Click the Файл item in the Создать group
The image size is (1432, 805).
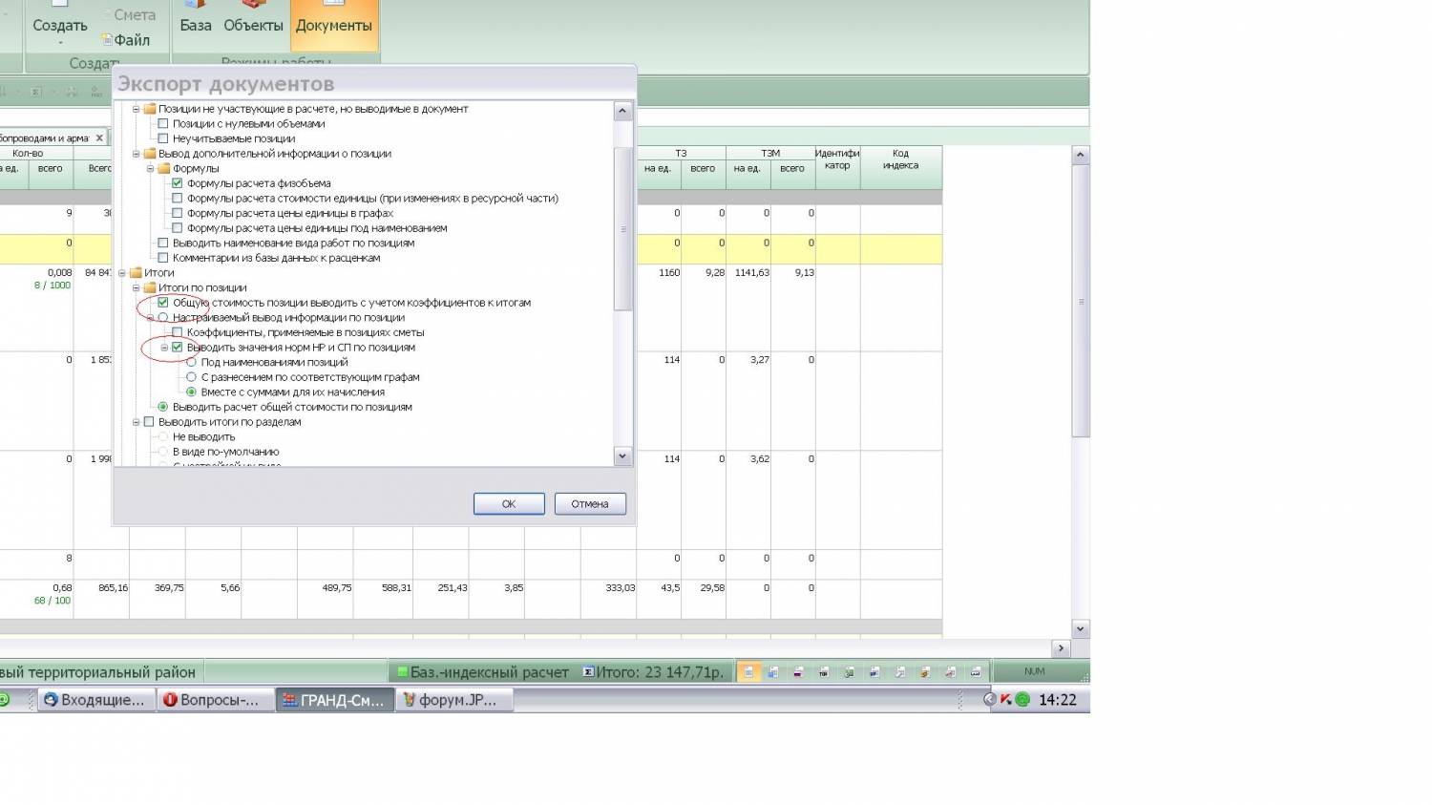coord(127,40)
